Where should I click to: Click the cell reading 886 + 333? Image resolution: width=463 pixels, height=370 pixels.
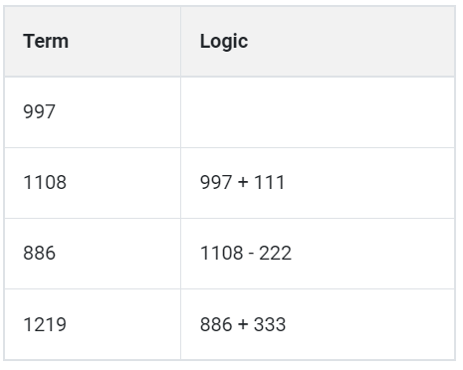click(x=318, y=324)
